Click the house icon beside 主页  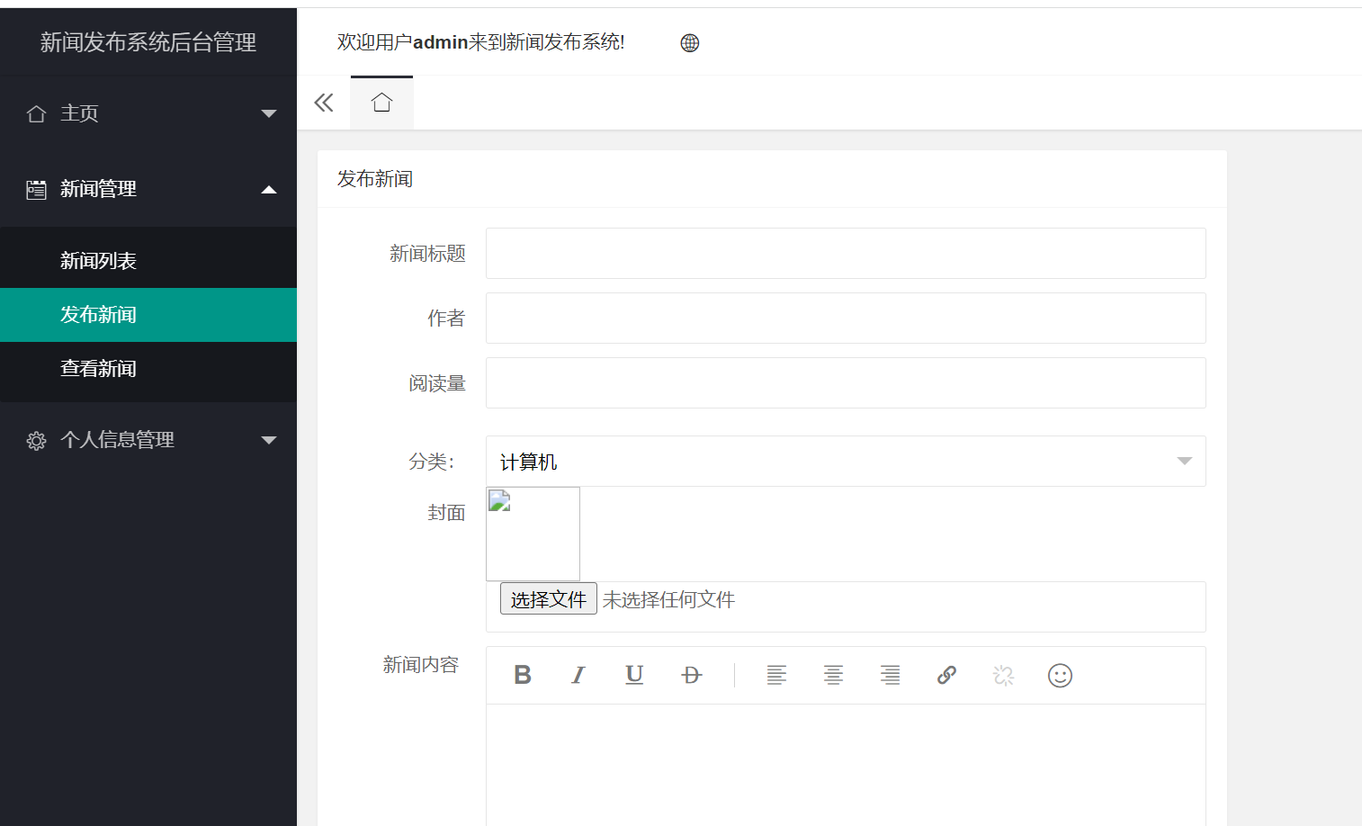36,113
